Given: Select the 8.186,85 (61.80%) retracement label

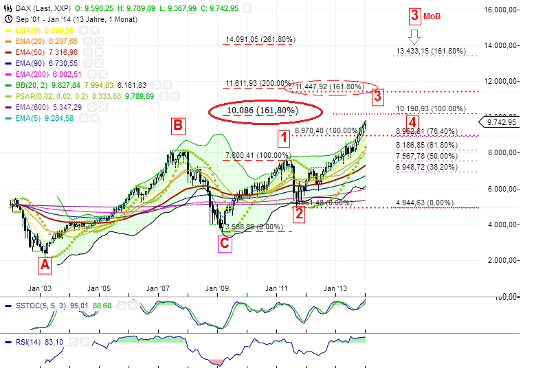Looking at the screenshot, I should (427, 145).
